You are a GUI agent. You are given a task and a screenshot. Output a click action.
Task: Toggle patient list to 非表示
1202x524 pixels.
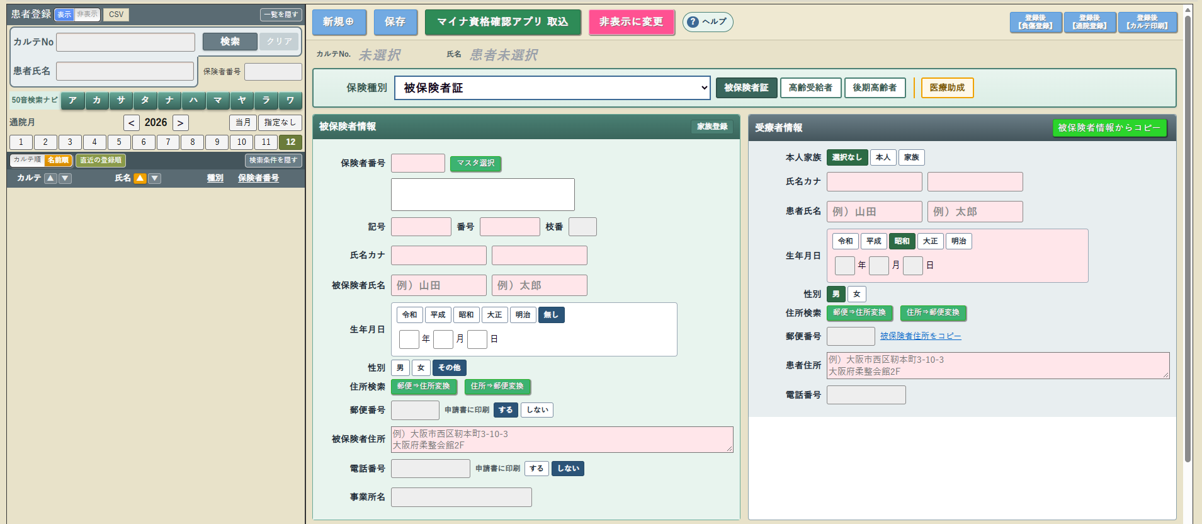tap(87, 14)
